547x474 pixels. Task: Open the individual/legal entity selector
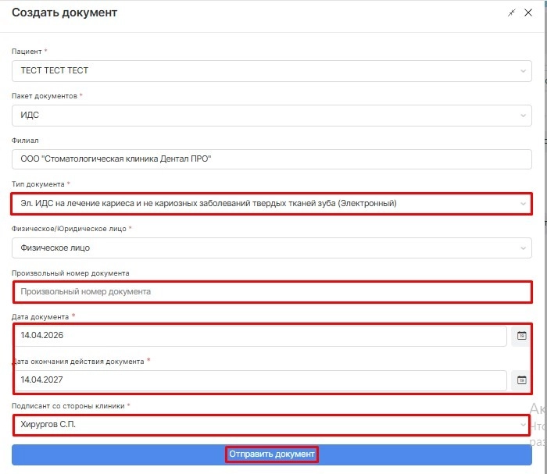pyautogui.click(x=523, y=248)
